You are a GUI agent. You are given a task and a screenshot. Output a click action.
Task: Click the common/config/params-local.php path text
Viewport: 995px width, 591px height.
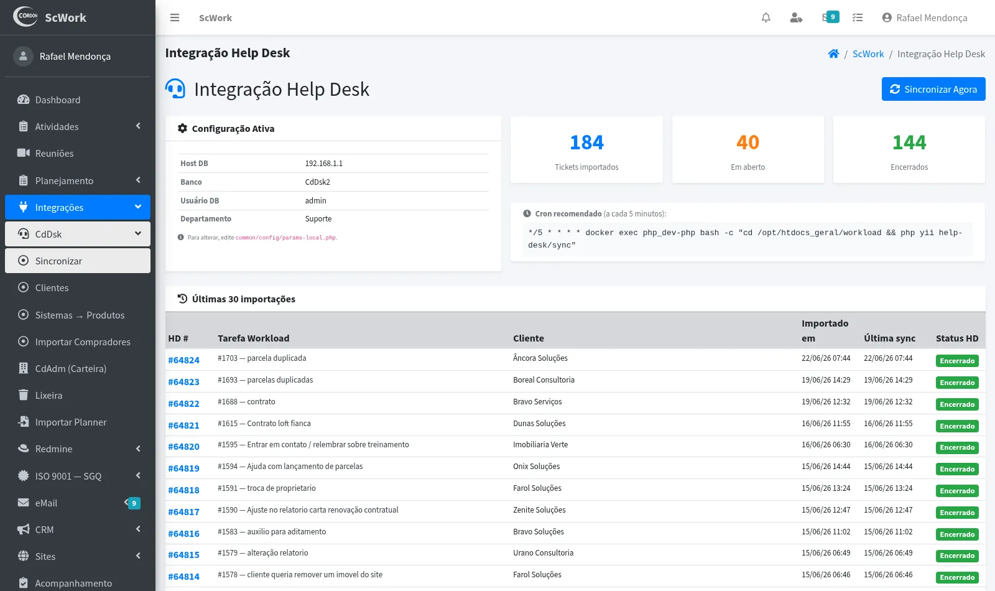[x=285, y=238]
